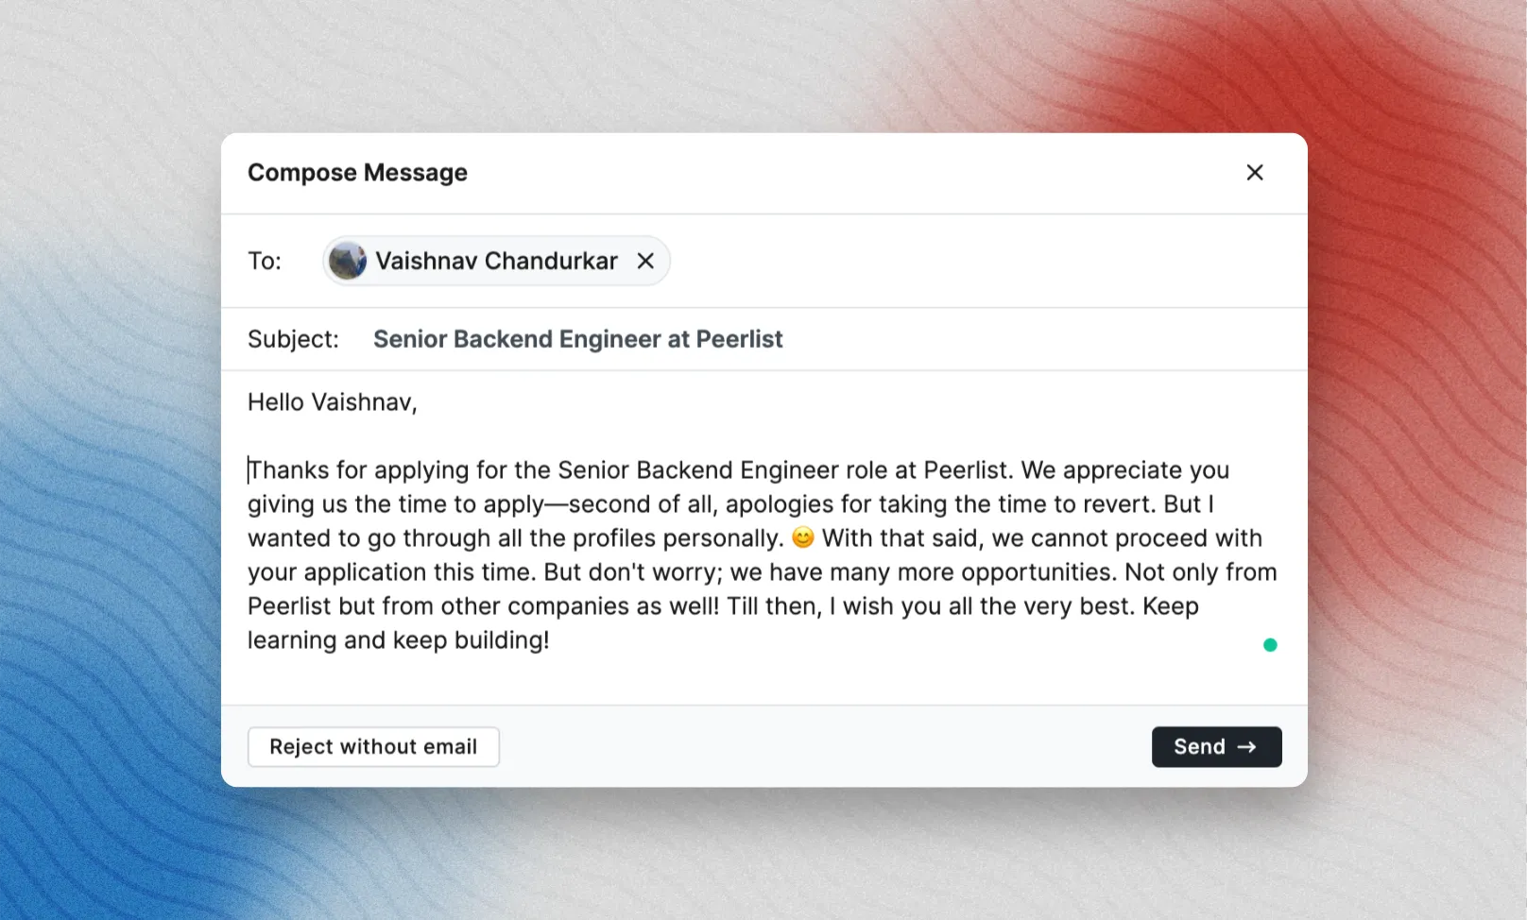1527x920 pixels.
Task: Click the green status dot in message body
Action: (x=1270, y=645)
